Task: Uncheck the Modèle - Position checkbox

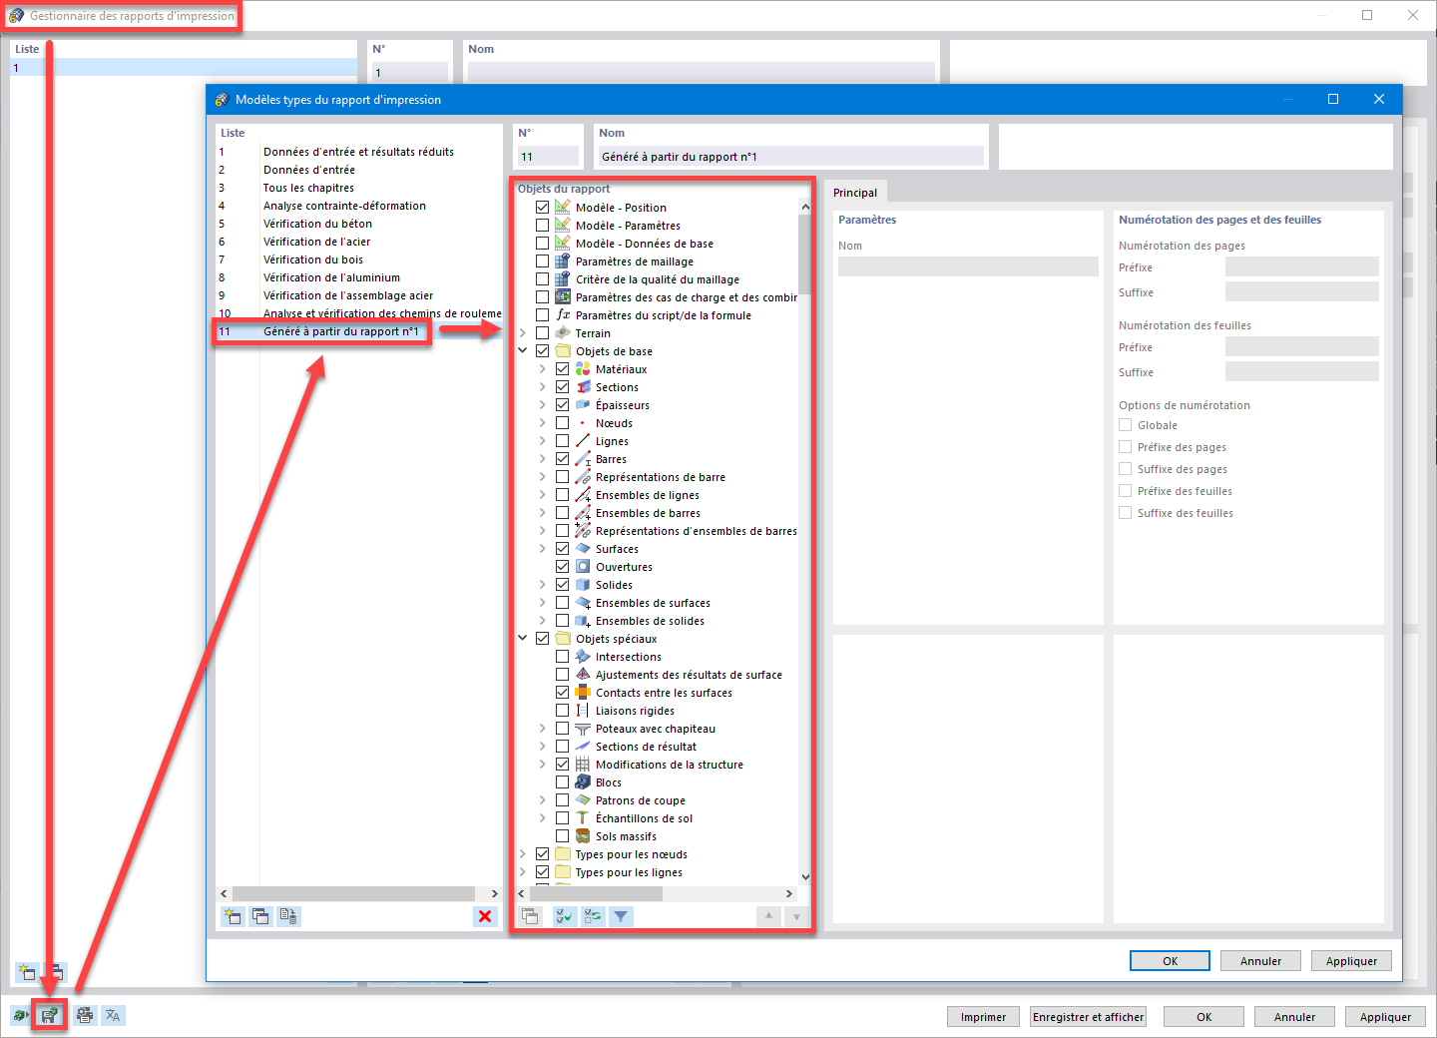Action: pyautogui.click(x=543, y=207)
